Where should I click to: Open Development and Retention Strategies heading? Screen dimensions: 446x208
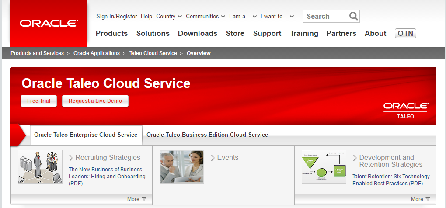pos(391,161)
